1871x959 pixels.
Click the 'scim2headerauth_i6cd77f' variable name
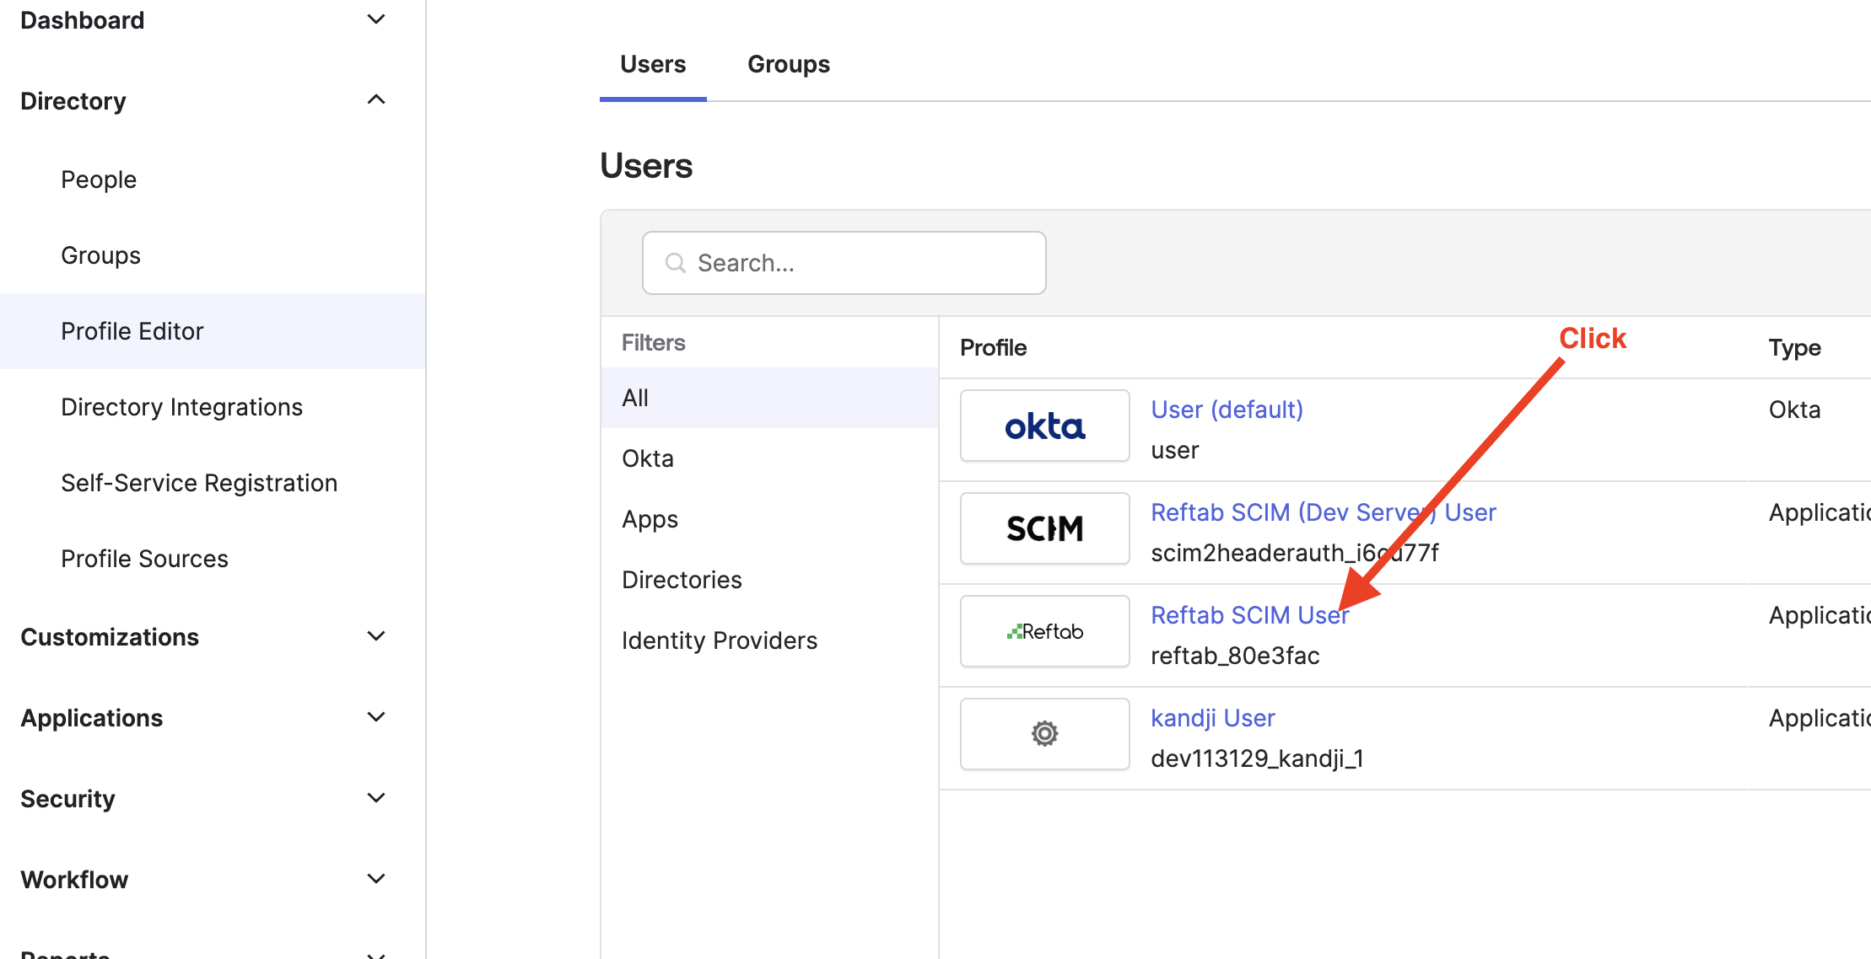click(1295, 553)
